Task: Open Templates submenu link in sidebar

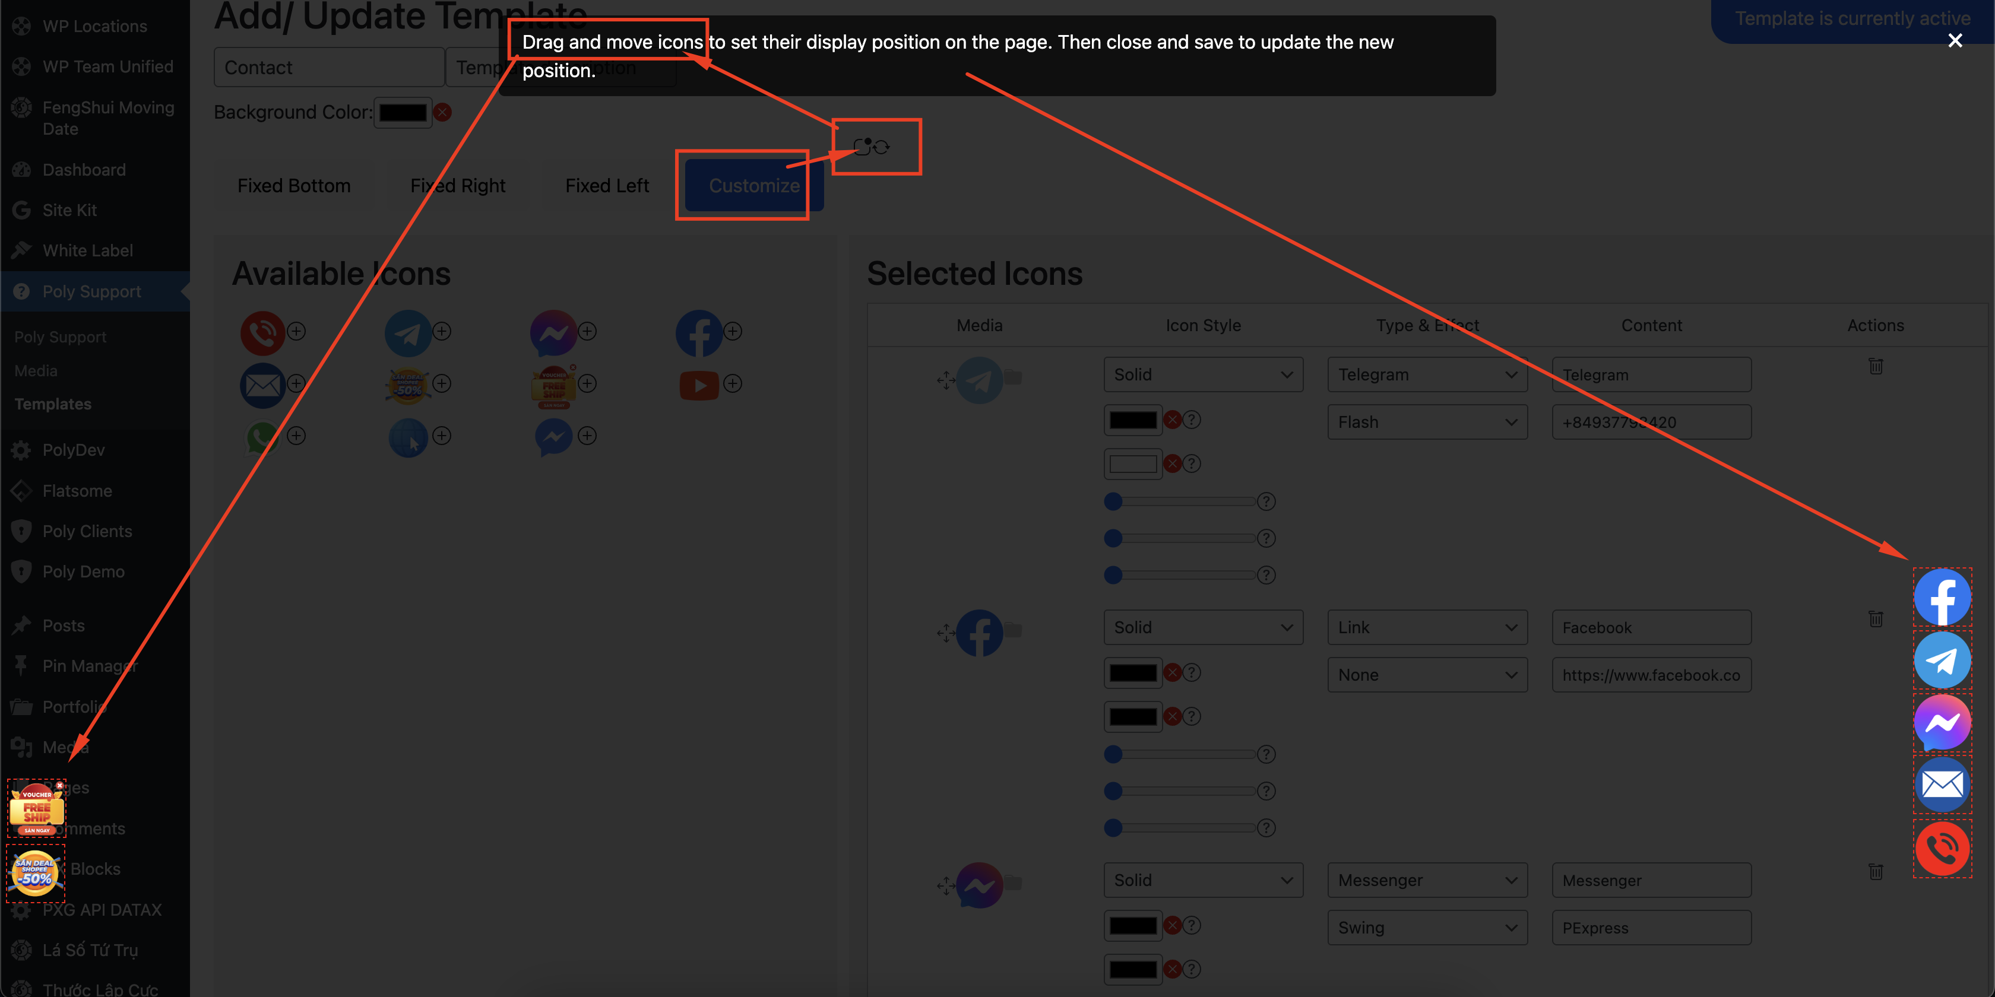Action: point(53,404)
